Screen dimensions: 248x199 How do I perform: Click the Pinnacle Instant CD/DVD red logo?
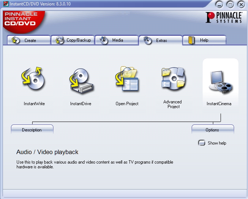(24, 22)
